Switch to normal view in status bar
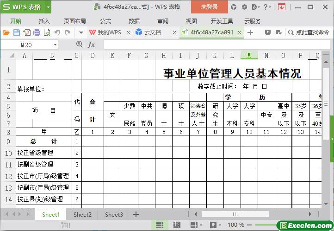The image size is (334, 231). (x=160, y=225)
